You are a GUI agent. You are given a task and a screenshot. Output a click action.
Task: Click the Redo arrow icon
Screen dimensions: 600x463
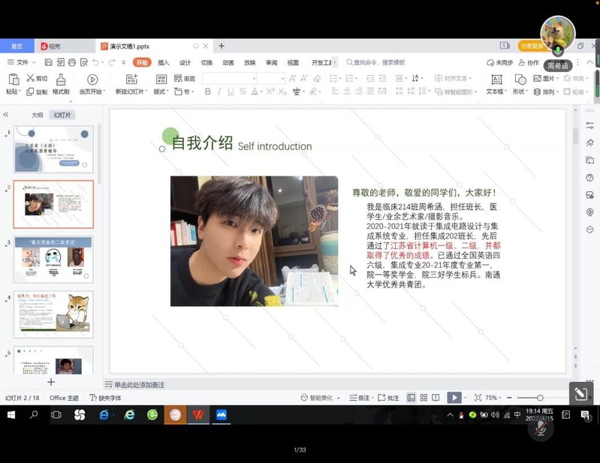[x=112, y=62]
